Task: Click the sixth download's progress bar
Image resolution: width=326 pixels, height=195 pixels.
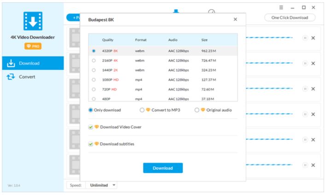Action: pyautogui.click(x=269, y=165)
